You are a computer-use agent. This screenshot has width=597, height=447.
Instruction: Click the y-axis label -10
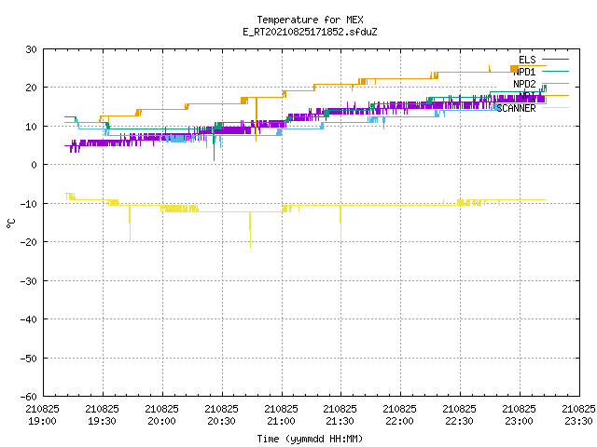(29, 204)
